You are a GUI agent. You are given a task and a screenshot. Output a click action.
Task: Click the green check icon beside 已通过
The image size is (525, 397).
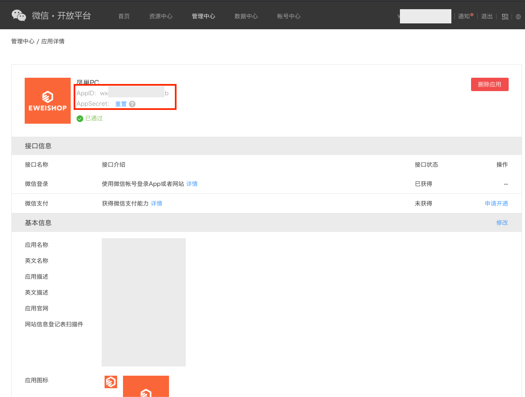(x=80, y=119)
